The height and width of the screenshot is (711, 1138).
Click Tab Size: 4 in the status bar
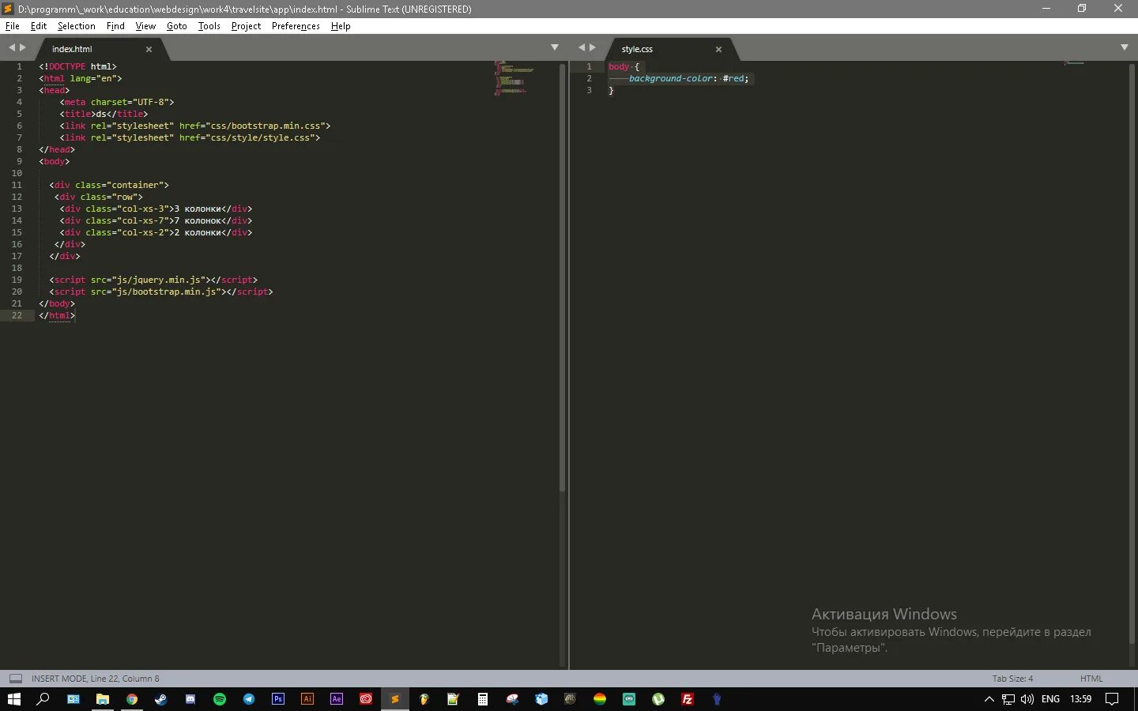click(x=1012, y=679)
